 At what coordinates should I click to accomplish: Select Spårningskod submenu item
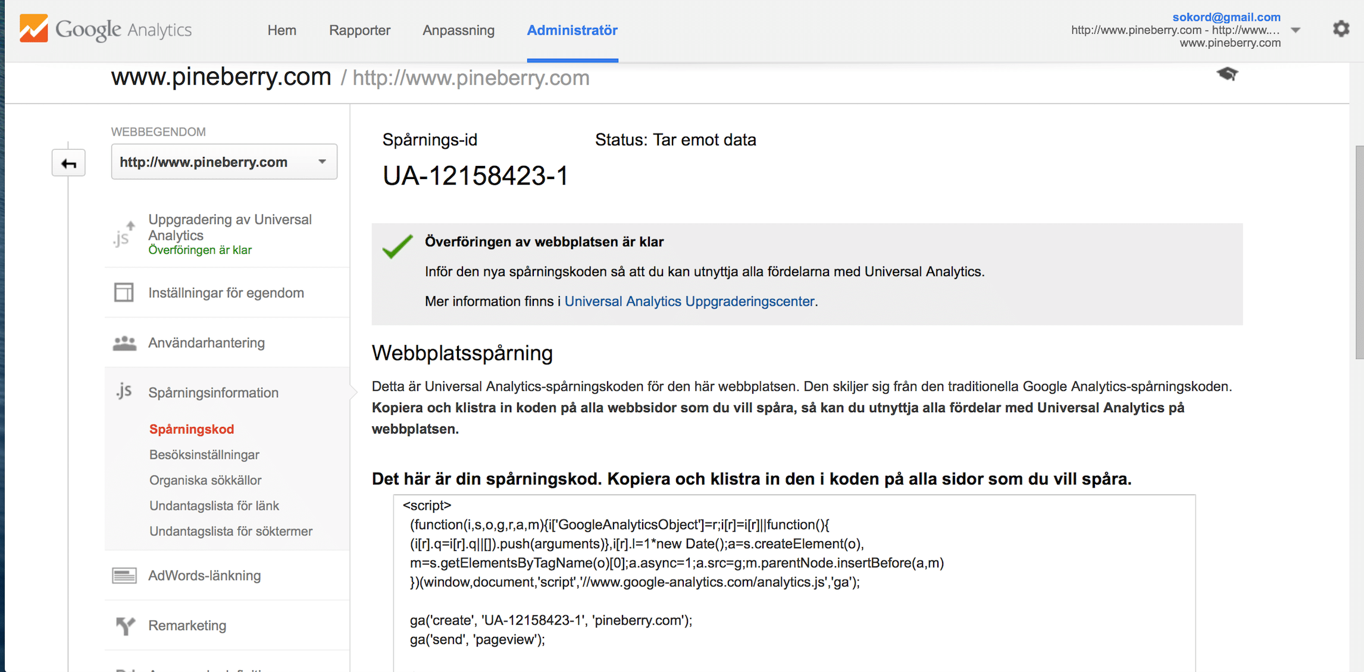click(x=192, y=429)
